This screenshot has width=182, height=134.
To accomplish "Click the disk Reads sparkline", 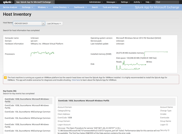I will point(134,63).
